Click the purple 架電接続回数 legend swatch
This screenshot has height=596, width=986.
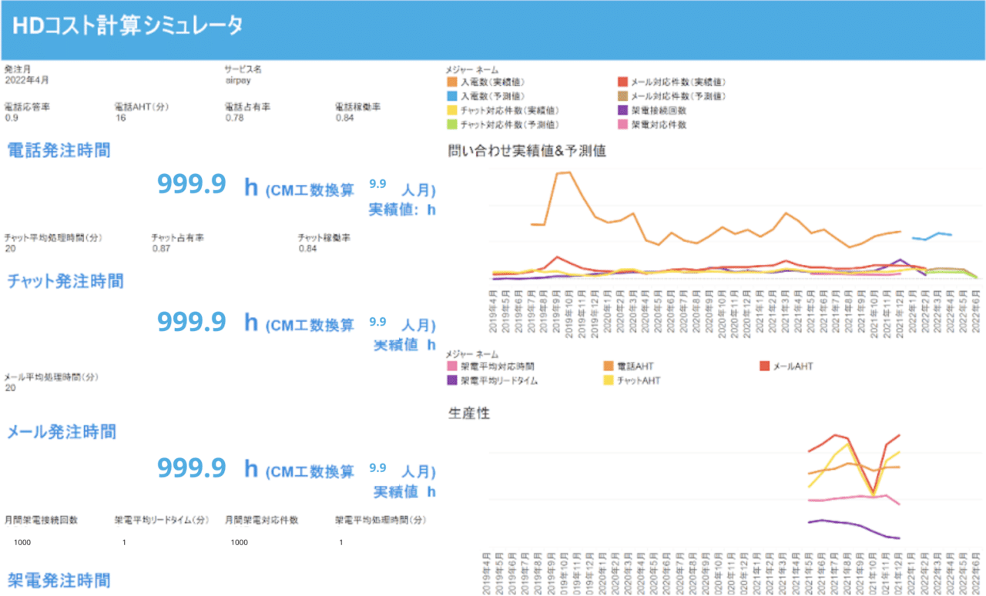[622, 110]
